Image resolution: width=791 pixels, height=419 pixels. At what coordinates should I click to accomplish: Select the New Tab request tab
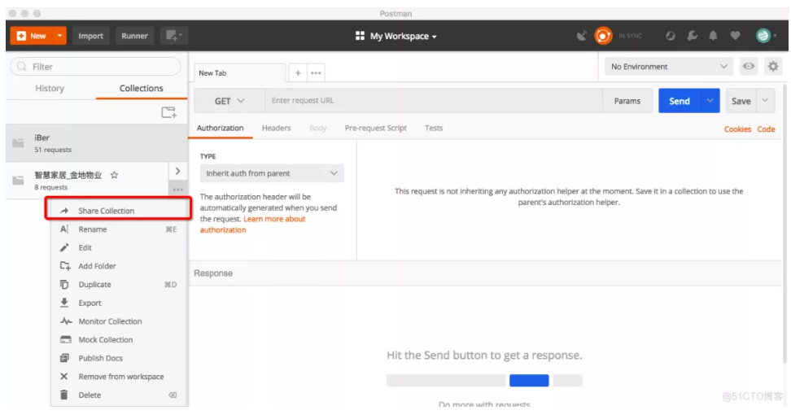(x=239, y=73)
